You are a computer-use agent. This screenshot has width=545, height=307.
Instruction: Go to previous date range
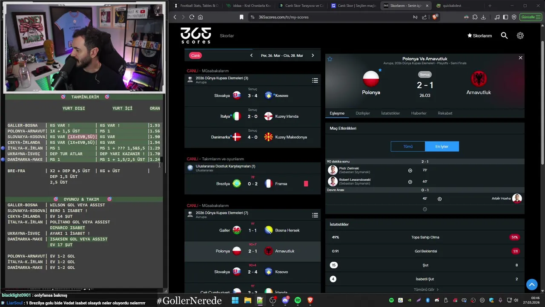point(251,55)
